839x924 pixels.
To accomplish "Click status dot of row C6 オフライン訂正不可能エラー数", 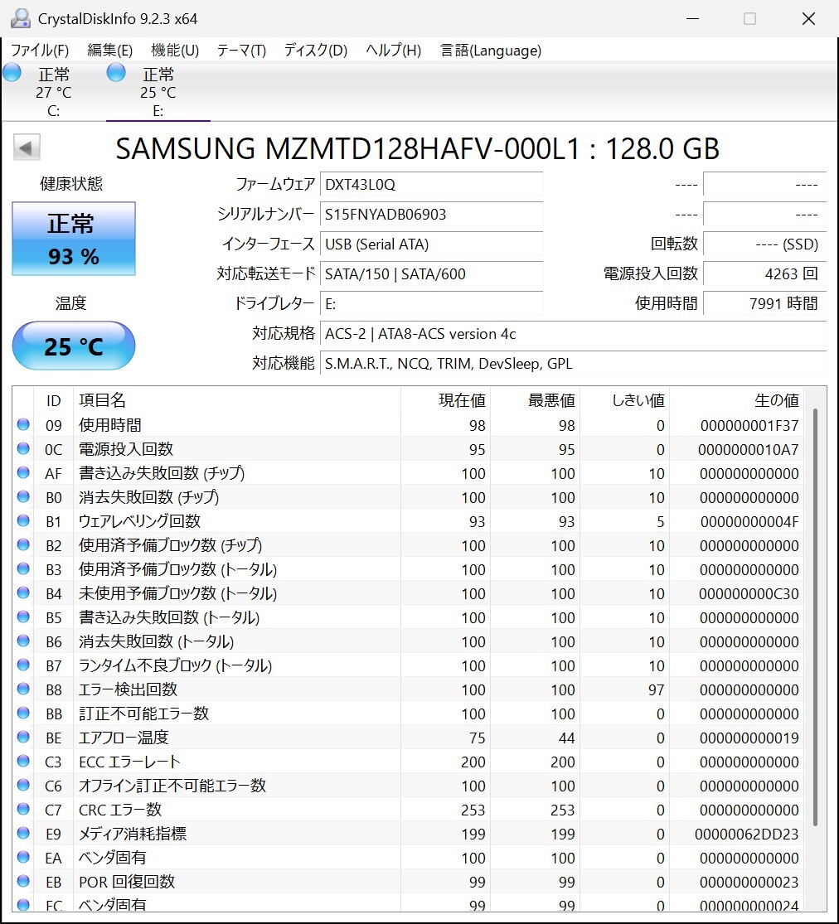I will (23, 785).
